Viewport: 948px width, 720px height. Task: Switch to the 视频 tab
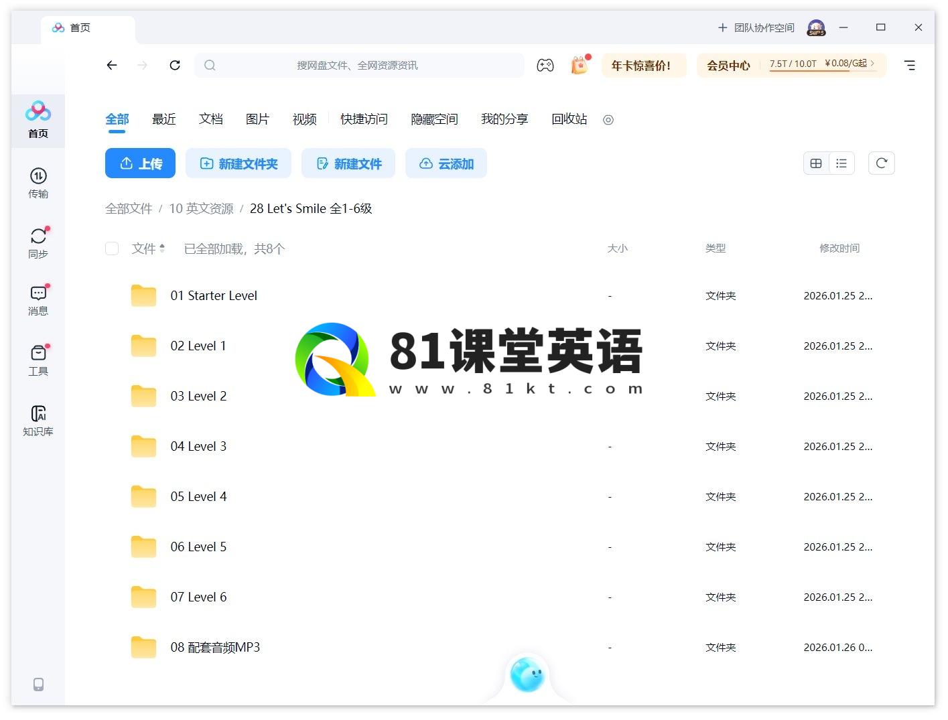[x=305, y=119]
